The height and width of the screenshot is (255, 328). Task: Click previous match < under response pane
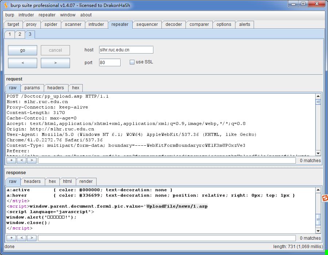point(22,238)
